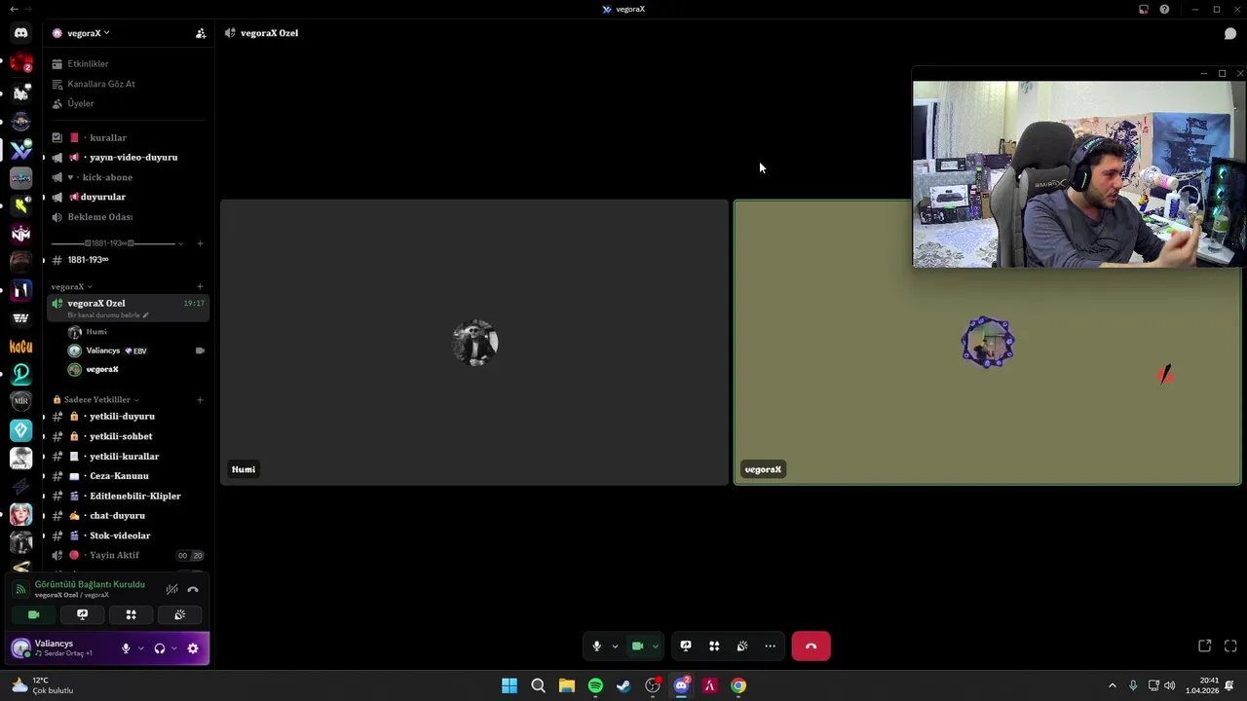Toggle camera in sidebar voice panel

click(x=33, y=614)
